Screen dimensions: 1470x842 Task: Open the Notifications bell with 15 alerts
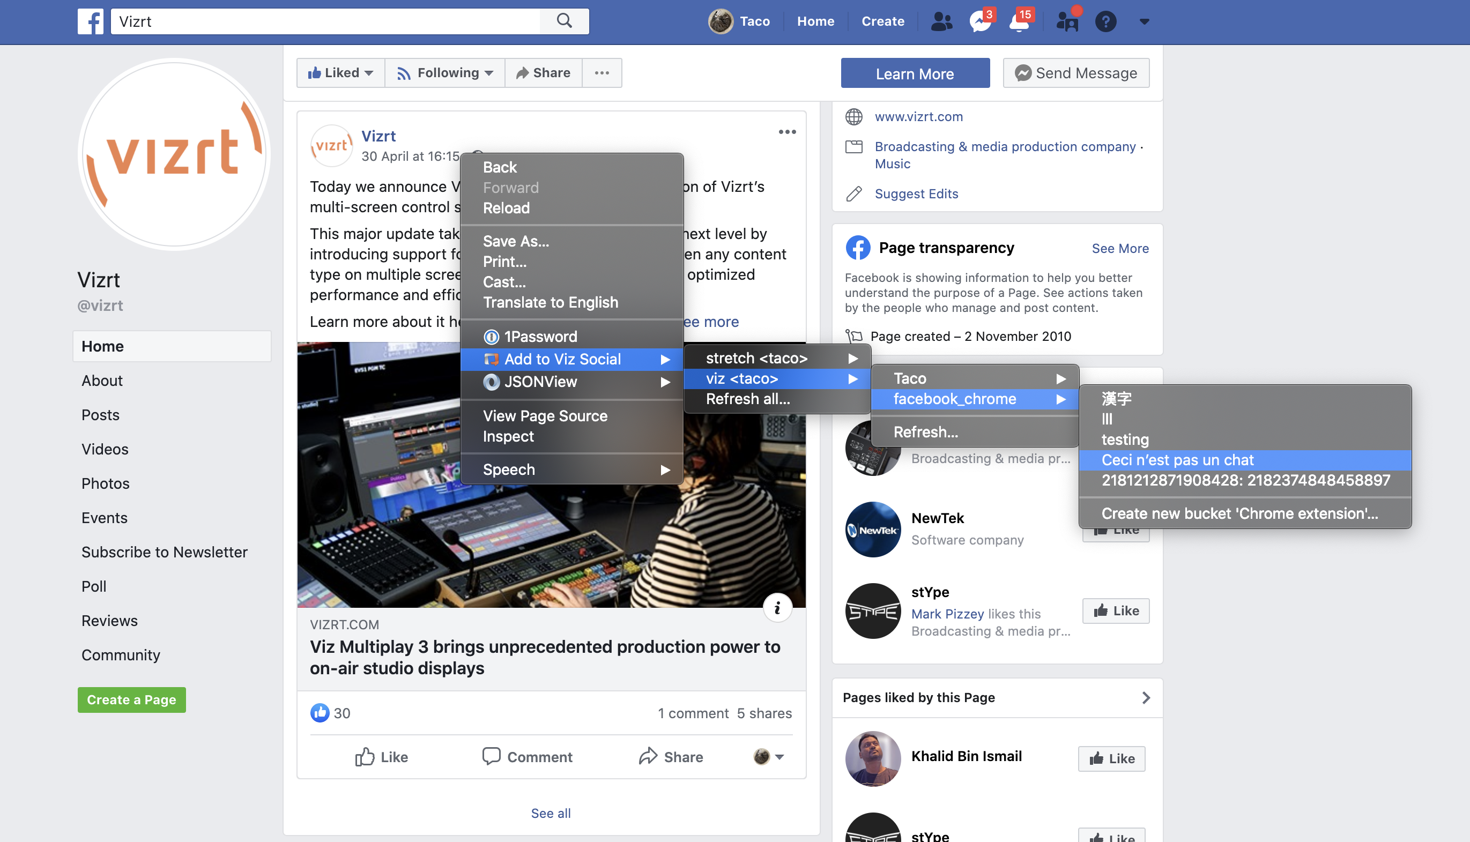(x=1020, y=21)
